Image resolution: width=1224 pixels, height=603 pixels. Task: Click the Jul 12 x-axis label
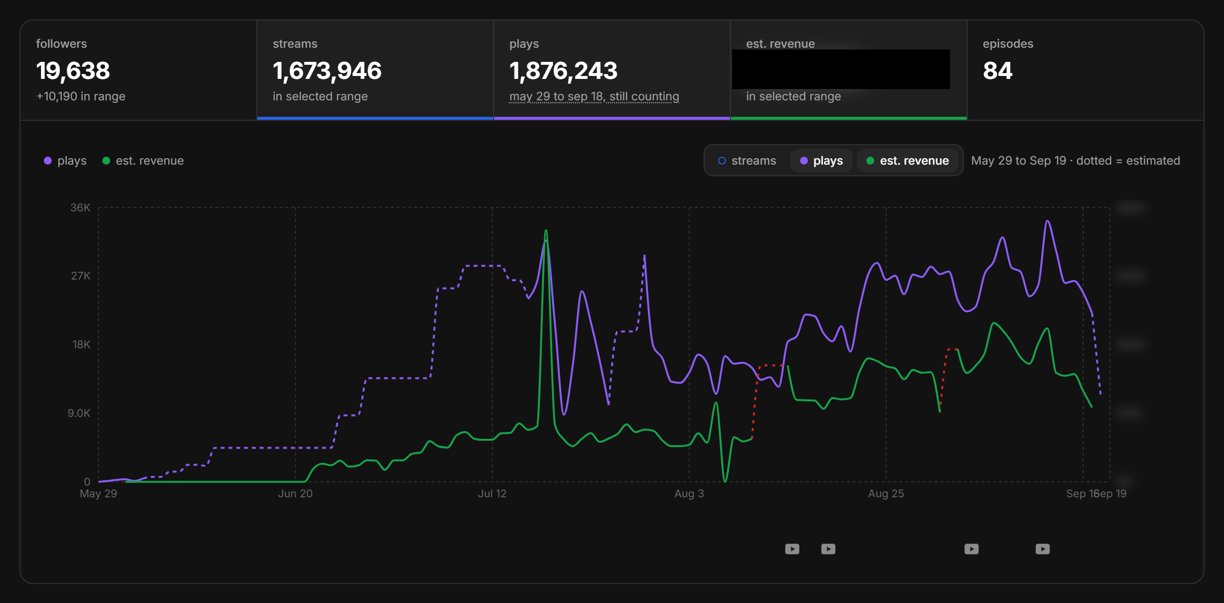click(x=492, y=494)
